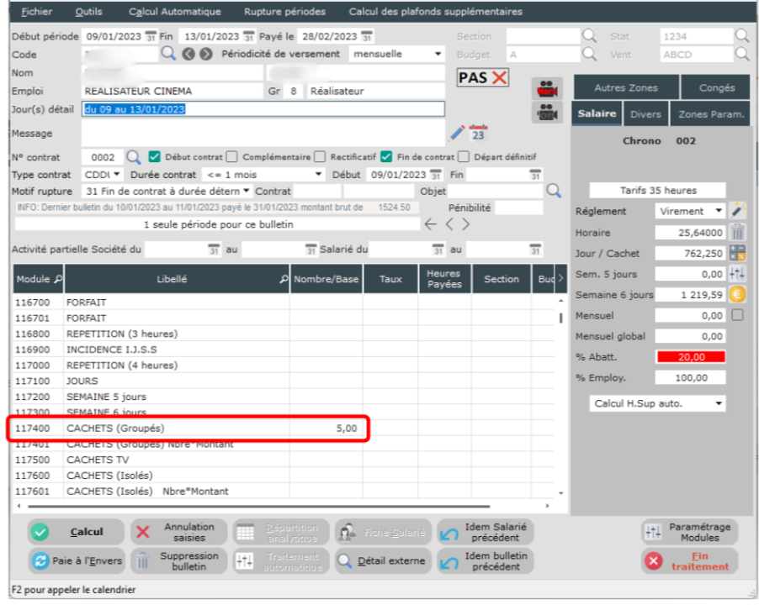The image size is (759, 610).
Task: Click the red % Abatt. field
Action: (689, 357)
